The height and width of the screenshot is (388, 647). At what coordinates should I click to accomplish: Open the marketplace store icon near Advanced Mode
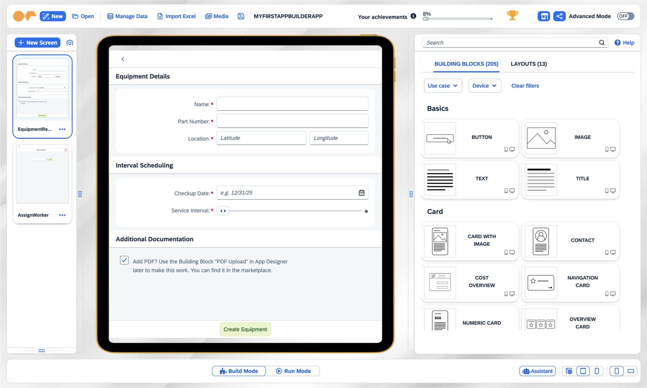coord(544,16)
